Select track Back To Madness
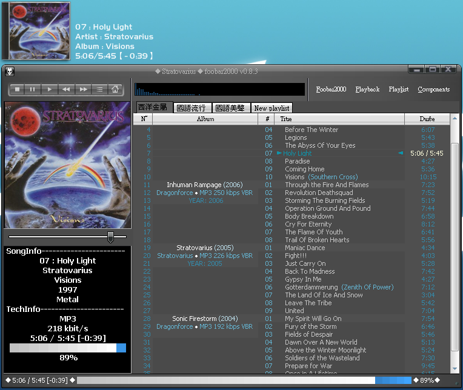This screenshot has height=390, width=463. [310, 271]
